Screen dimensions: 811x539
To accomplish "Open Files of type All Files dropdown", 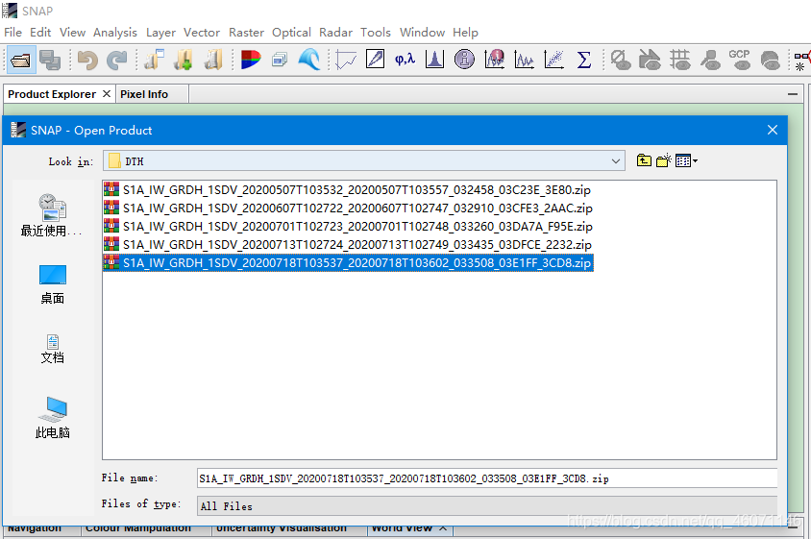I will pyautogui.click(x=487, y=506).
